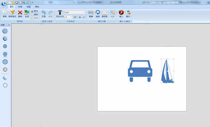The width and height of the screenshot is (210, 127).
Task: Expand the quick access toolbar arrow
Action: point(33,2)
